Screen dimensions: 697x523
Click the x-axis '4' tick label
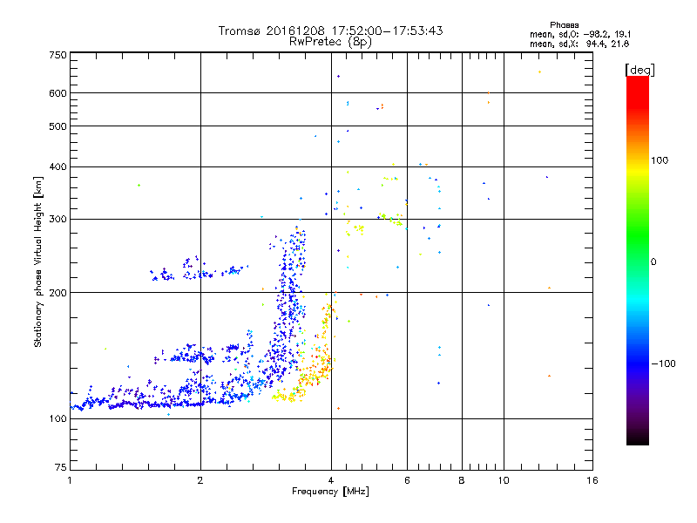pyautogui.click(x=331, y=480)
